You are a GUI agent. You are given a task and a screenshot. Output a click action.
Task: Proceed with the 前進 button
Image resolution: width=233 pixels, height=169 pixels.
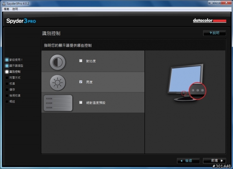214,161
